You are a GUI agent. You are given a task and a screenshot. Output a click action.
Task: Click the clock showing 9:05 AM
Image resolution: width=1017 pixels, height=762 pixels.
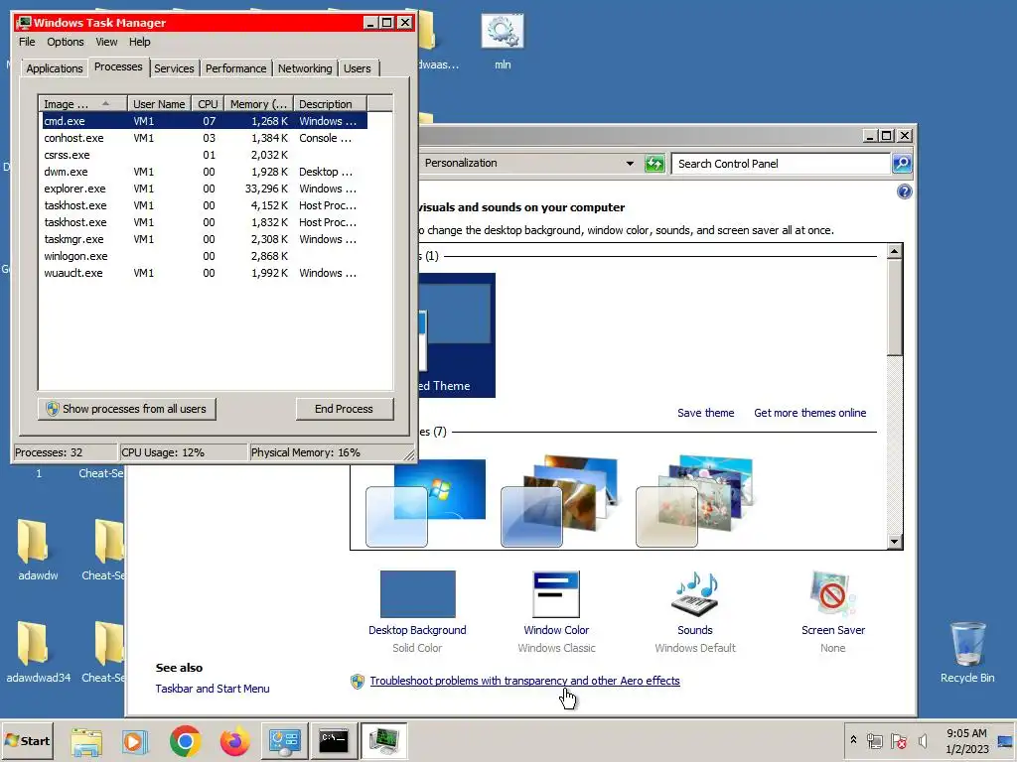(966, 733)
